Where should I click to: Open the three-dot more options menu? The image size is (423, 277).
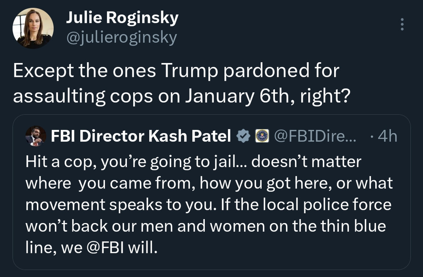(402, 24)
